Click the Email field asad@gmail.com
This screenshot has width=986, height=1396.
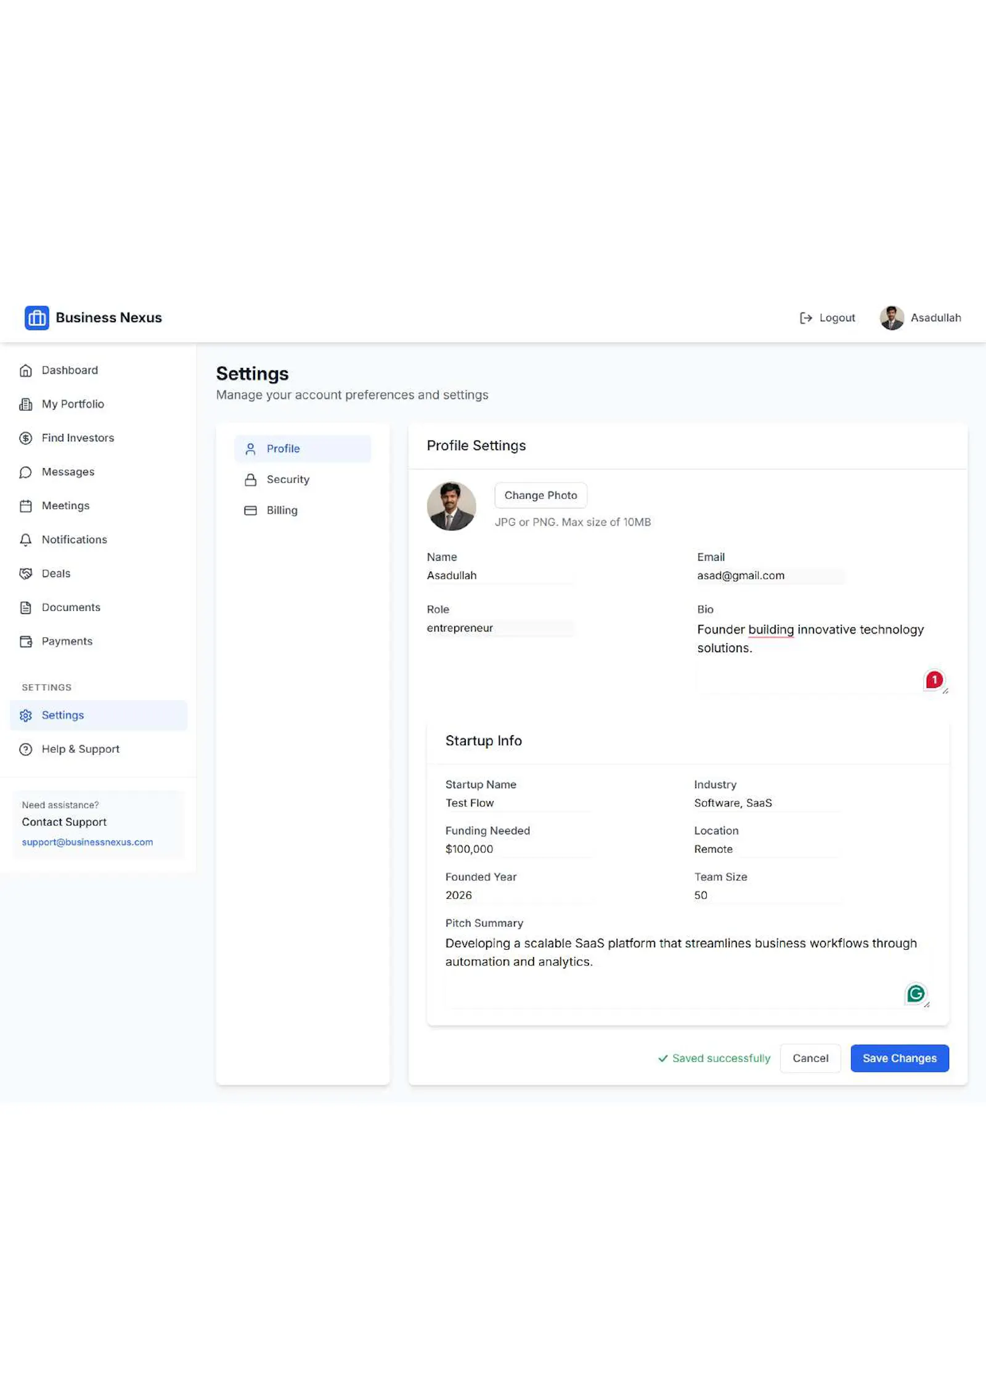coord(770,576)
